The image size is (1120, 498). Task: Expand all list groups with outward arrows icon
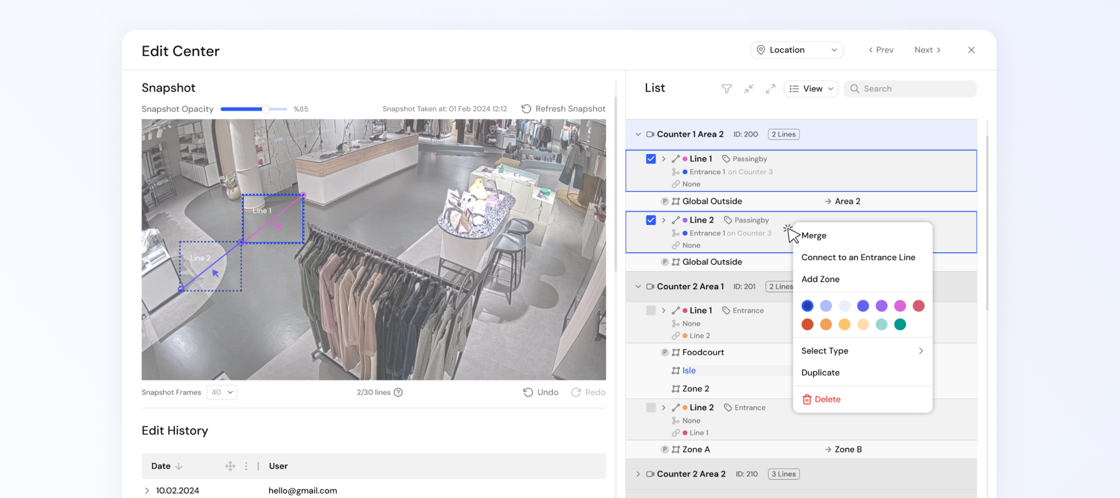[x=771, y=89]
